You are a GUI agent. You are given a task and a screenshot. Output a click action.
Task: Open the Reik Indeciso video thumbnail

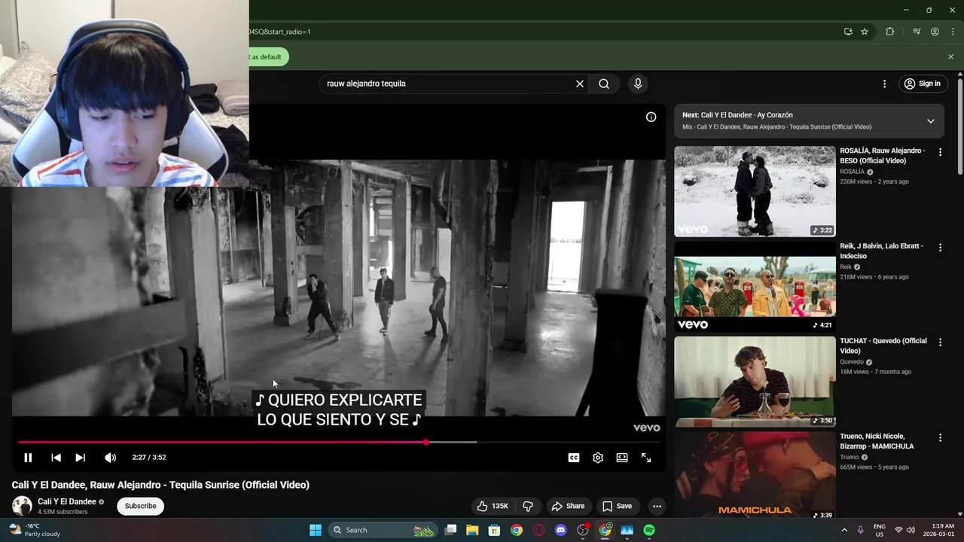[x=755, y=287]
